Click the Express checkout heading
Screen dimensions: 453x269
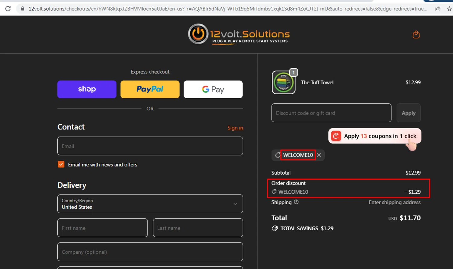pyautogui.click(x=150, y=72)
